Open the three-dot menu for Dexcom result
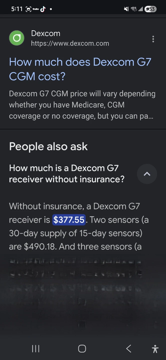 click(153, 39)
